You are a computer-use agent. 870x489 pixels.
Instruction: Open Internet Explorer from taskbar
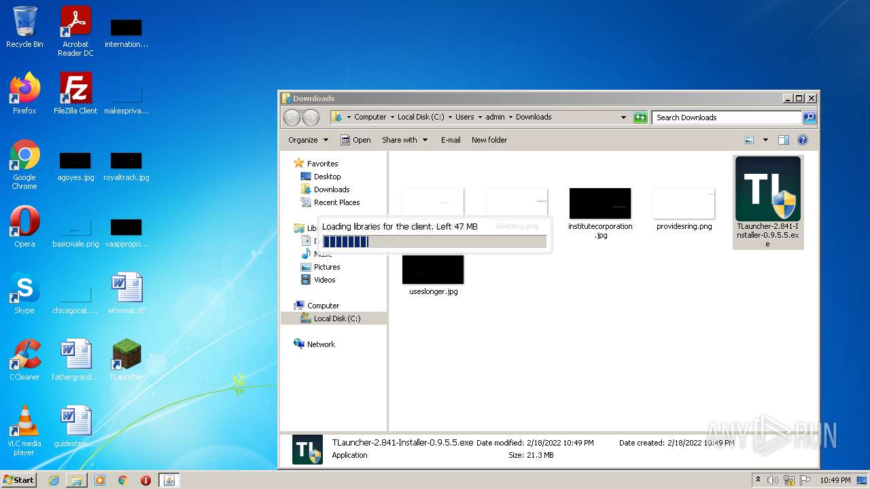coord(54,480)
